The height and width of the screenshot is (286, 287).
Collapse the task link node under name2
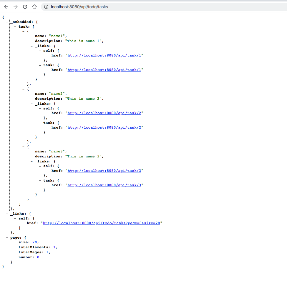[x=39, y=123]
